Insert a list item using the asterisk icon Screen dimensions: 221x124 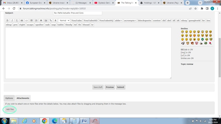[x=41, y=20]
